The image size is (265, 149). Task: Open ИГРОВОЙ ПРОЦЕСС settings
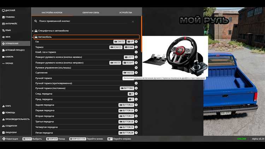[x=13, y=50]
